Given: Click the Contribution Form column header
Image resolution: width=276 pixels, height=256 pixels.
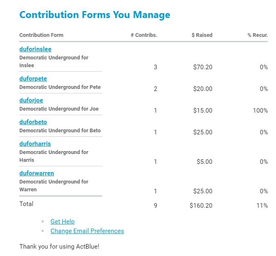Looking at the screenshot, I should [x=41, y=35].
